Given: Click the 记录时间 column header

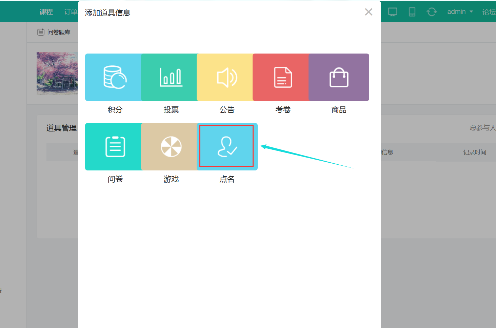Looking at the screenshot, I should click(475, 152).
